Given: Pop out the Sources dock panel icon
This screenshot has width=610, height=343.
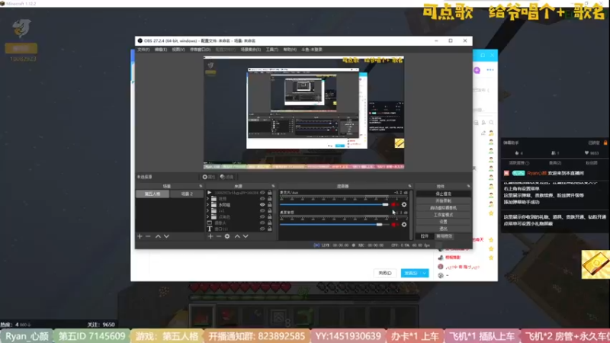Looking at the screenshot, I should pos(273,186).
